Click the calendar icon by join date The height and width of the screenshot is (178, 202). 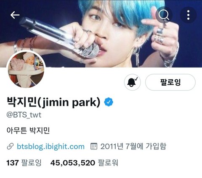pyautogui.click(x=94, y=147)
